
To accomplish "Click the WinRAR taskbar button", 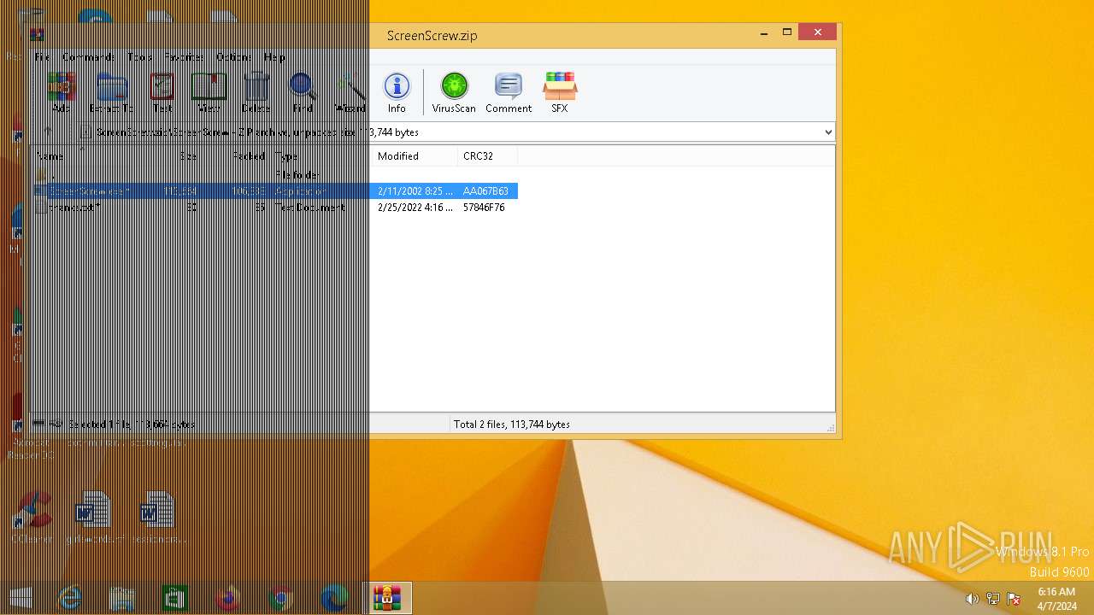I will click(387, 598).
